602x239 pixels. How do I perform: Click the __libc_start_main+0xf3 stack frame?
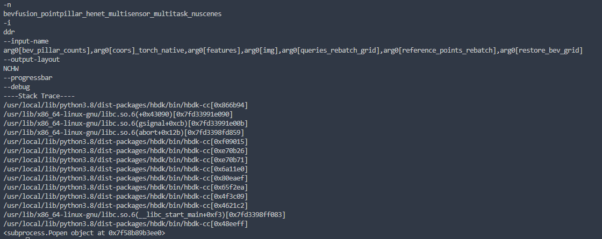pyautogui.click(x=144, y=214)
